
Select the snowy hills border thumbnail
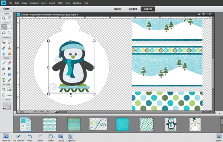pyautogui.click(x=50, y=125)
